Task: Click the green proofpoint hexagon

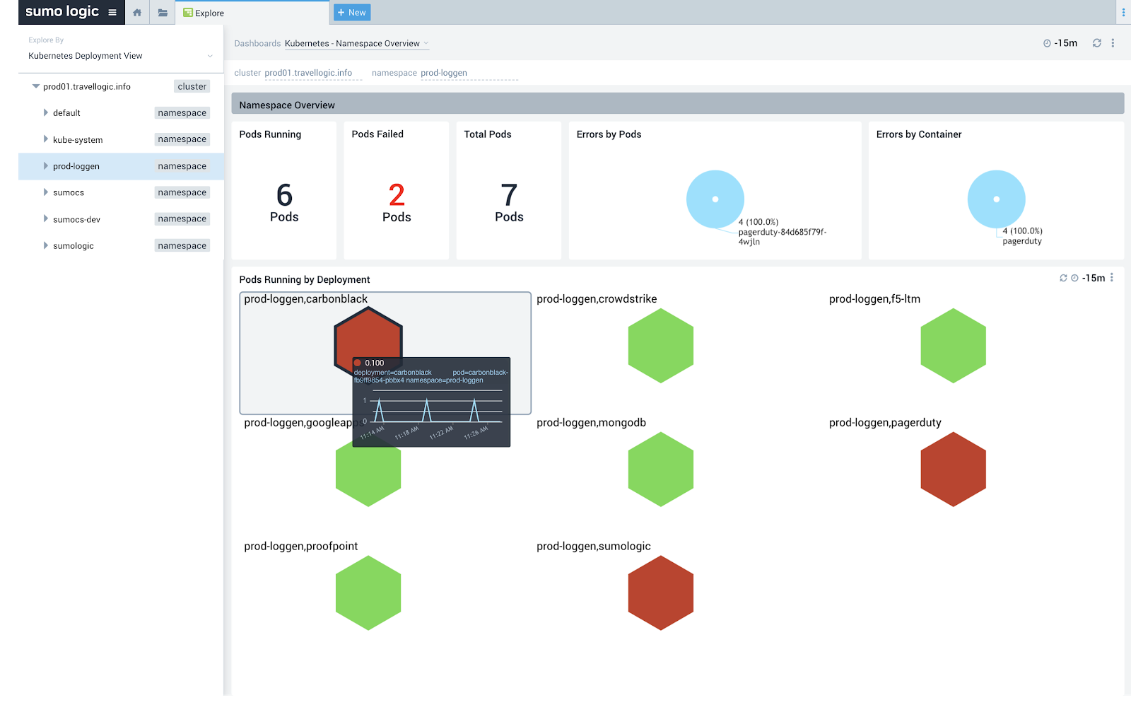Action: click(x=368, y=593)
